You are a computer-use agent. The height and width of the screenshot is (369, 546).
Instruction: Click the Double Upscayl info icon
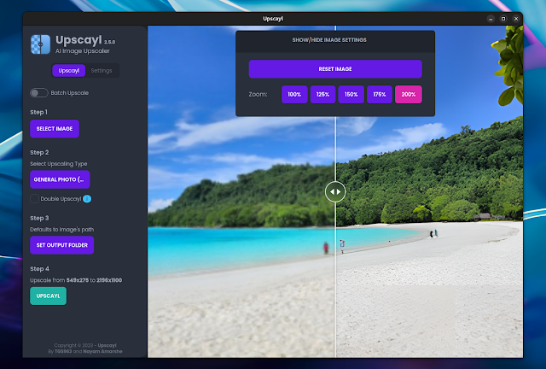(87, 199)
